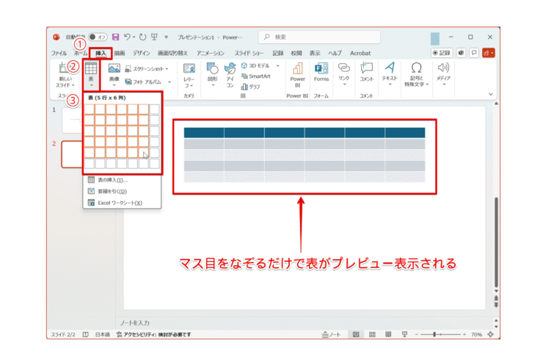
Task: Click the 3D モデル cube icon
Action: coord(244,65)
